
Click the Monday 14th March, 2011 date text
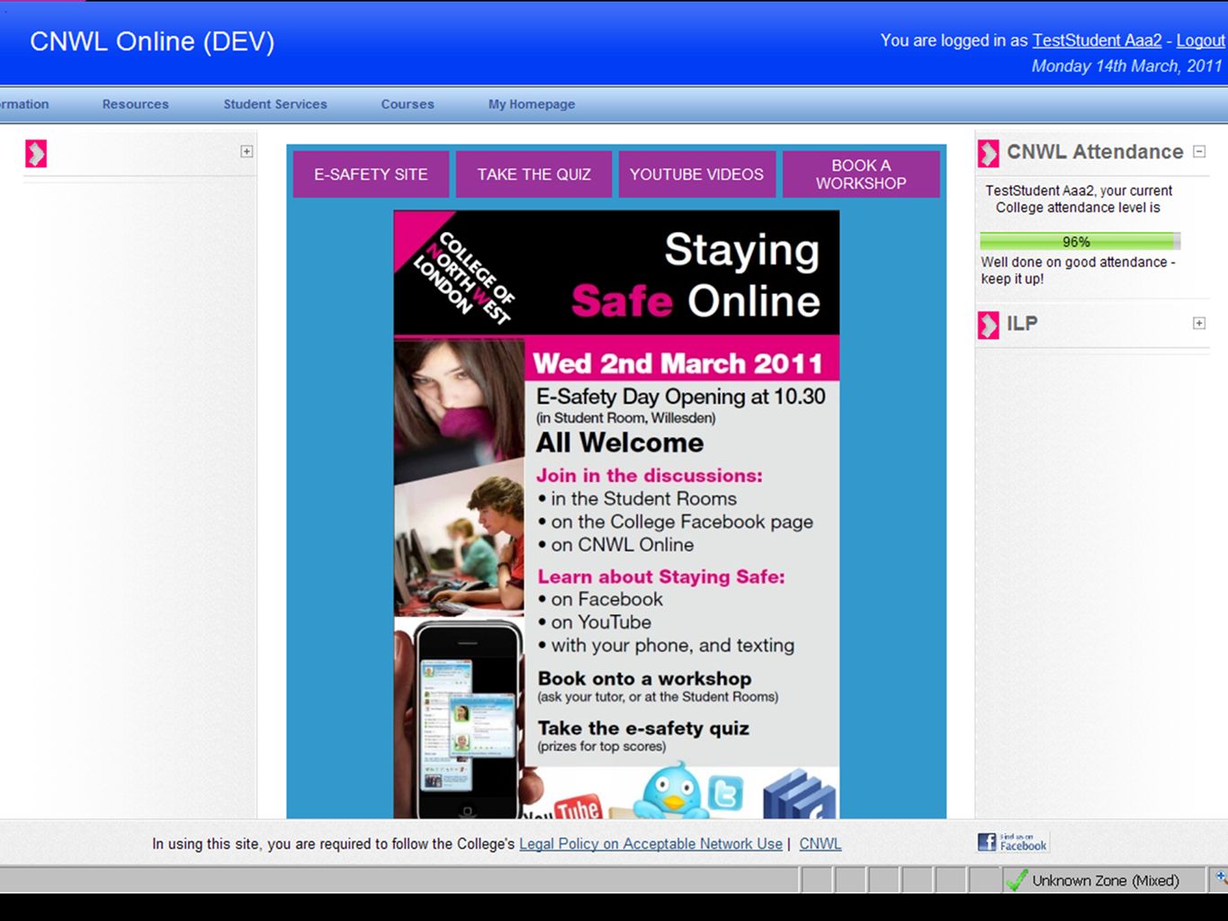(x=1126, y=66)
